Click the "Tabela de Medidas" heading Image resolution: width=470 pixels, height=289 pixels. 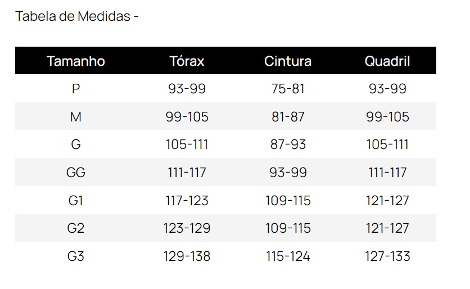pyautogui.click(x=77, y=16)
